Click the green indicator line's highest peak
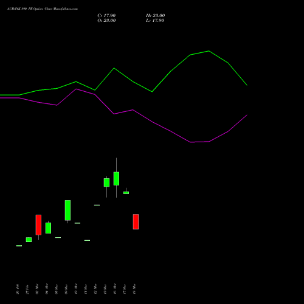The image size is (304, 304). point(209,51)
